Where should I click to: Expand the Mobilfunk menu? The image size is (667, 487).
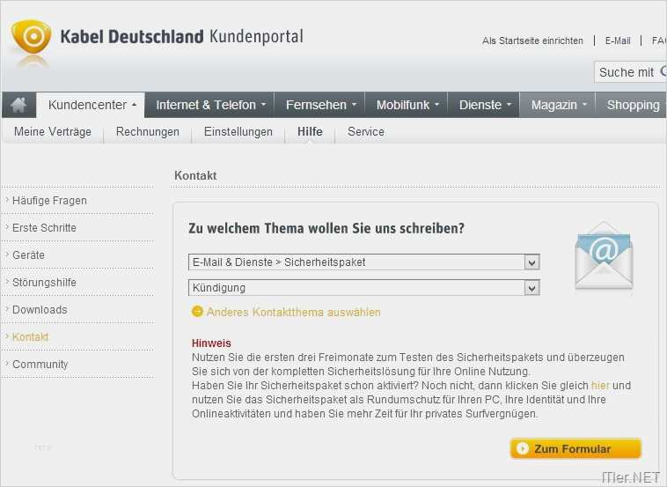click(407, 105)
